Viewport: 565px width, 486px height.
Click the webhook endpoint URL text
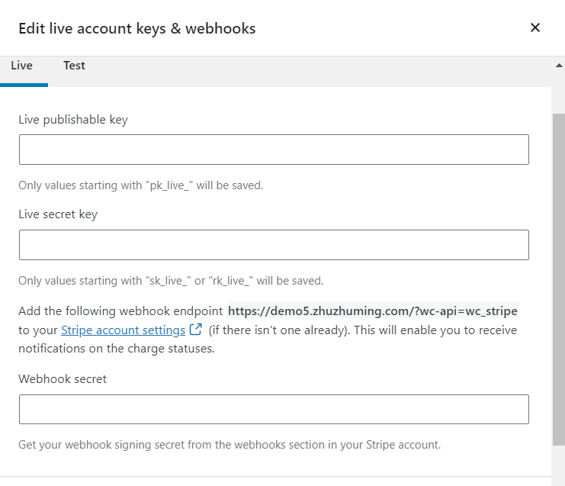pos(373,311)
